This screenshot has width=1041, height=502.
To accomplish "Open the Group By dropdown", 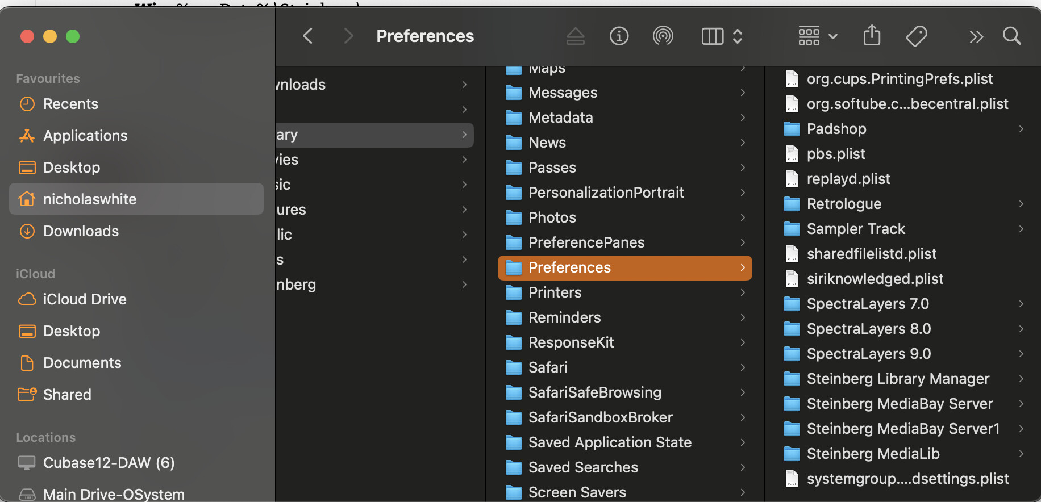I will click(818, 36).
